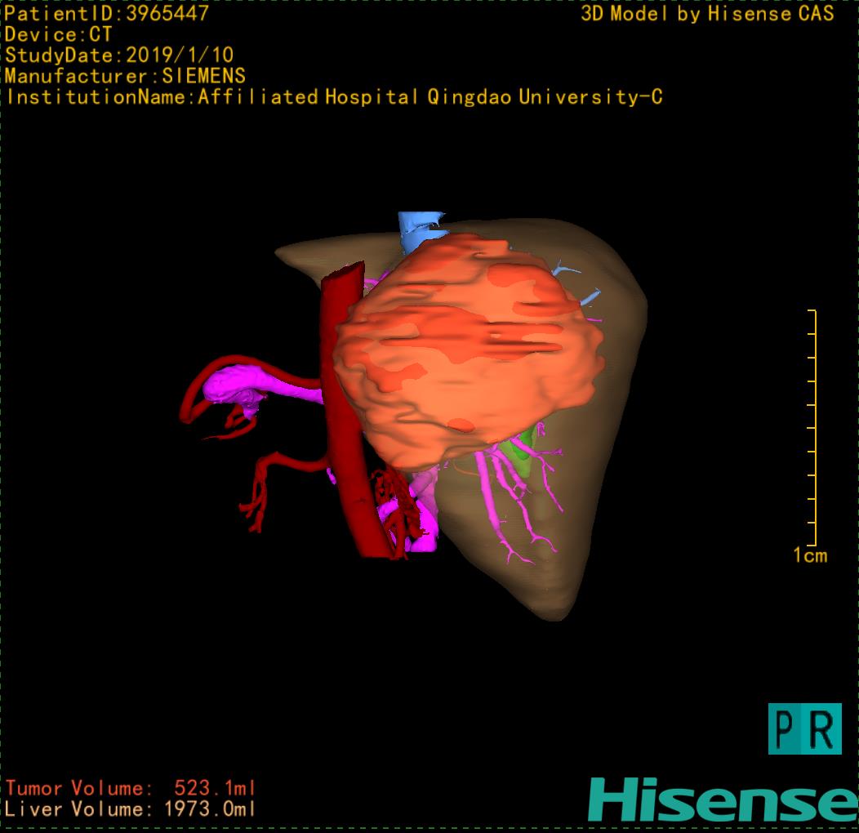
Task: Click the 1cm scale label
Action: 809,556
